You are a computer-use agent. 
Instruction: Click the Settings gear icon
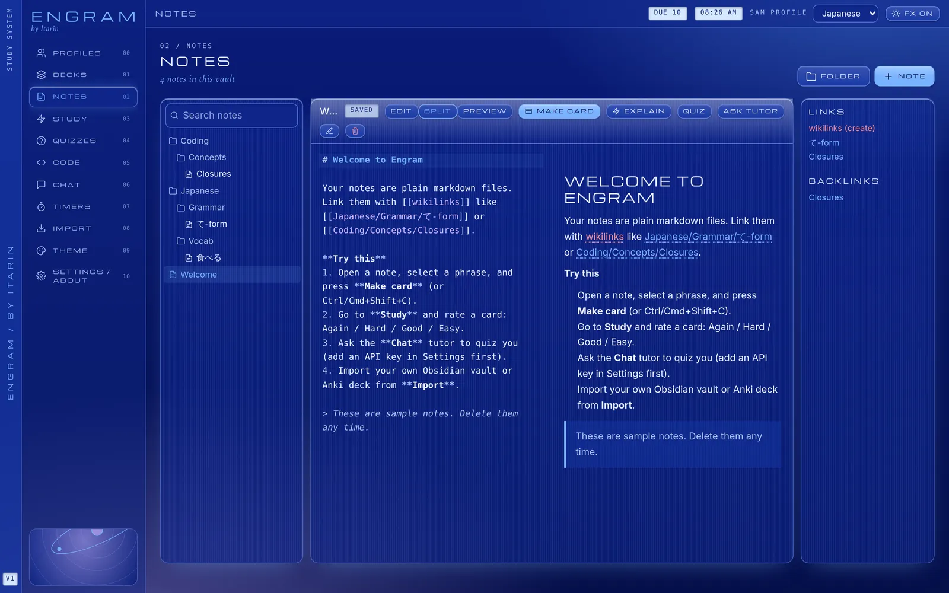pos(41,276)
